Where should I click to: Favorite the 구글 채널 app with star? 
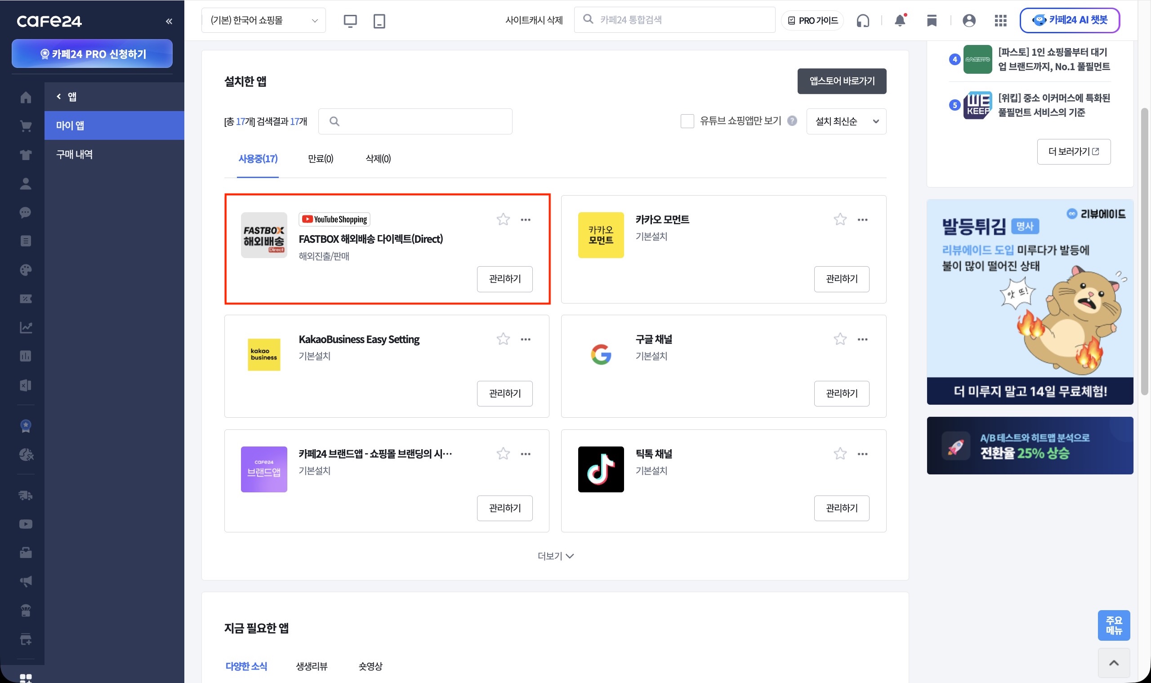click(840, 339)
